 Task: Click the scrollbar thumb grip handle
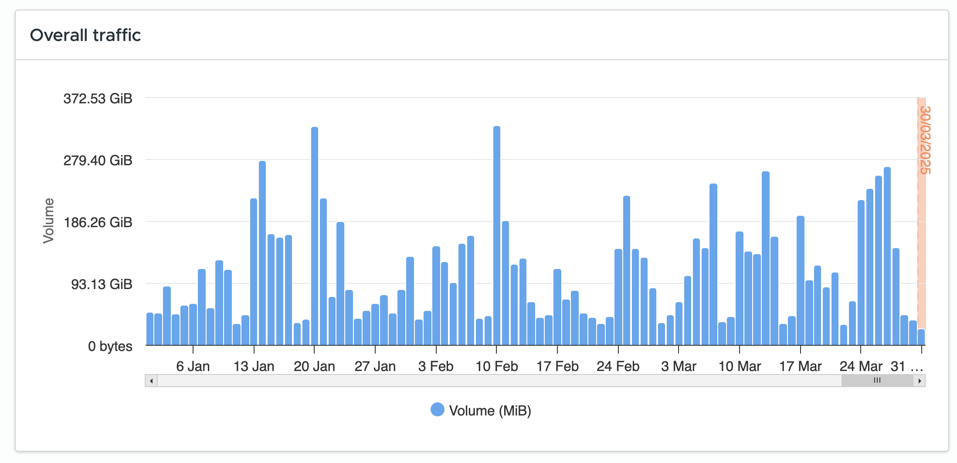click(877, 381)
